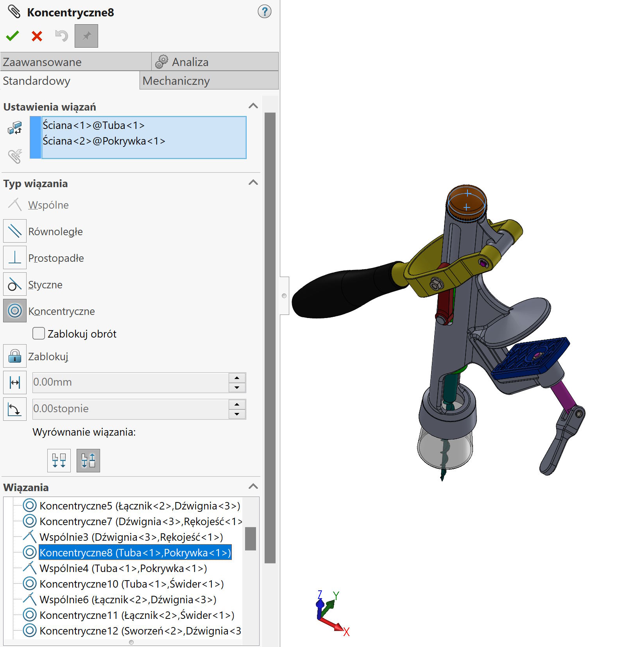This screenshot has width=625, height=647.
Task: Choose the Prostopadłe (perpendicular) mate icon
Action: pyautogui.click(x=15, y=257)
